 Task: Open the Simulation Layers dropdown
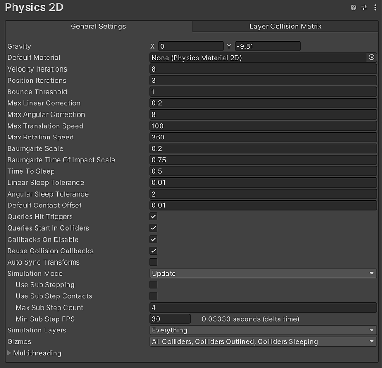[x=263, y=330]
